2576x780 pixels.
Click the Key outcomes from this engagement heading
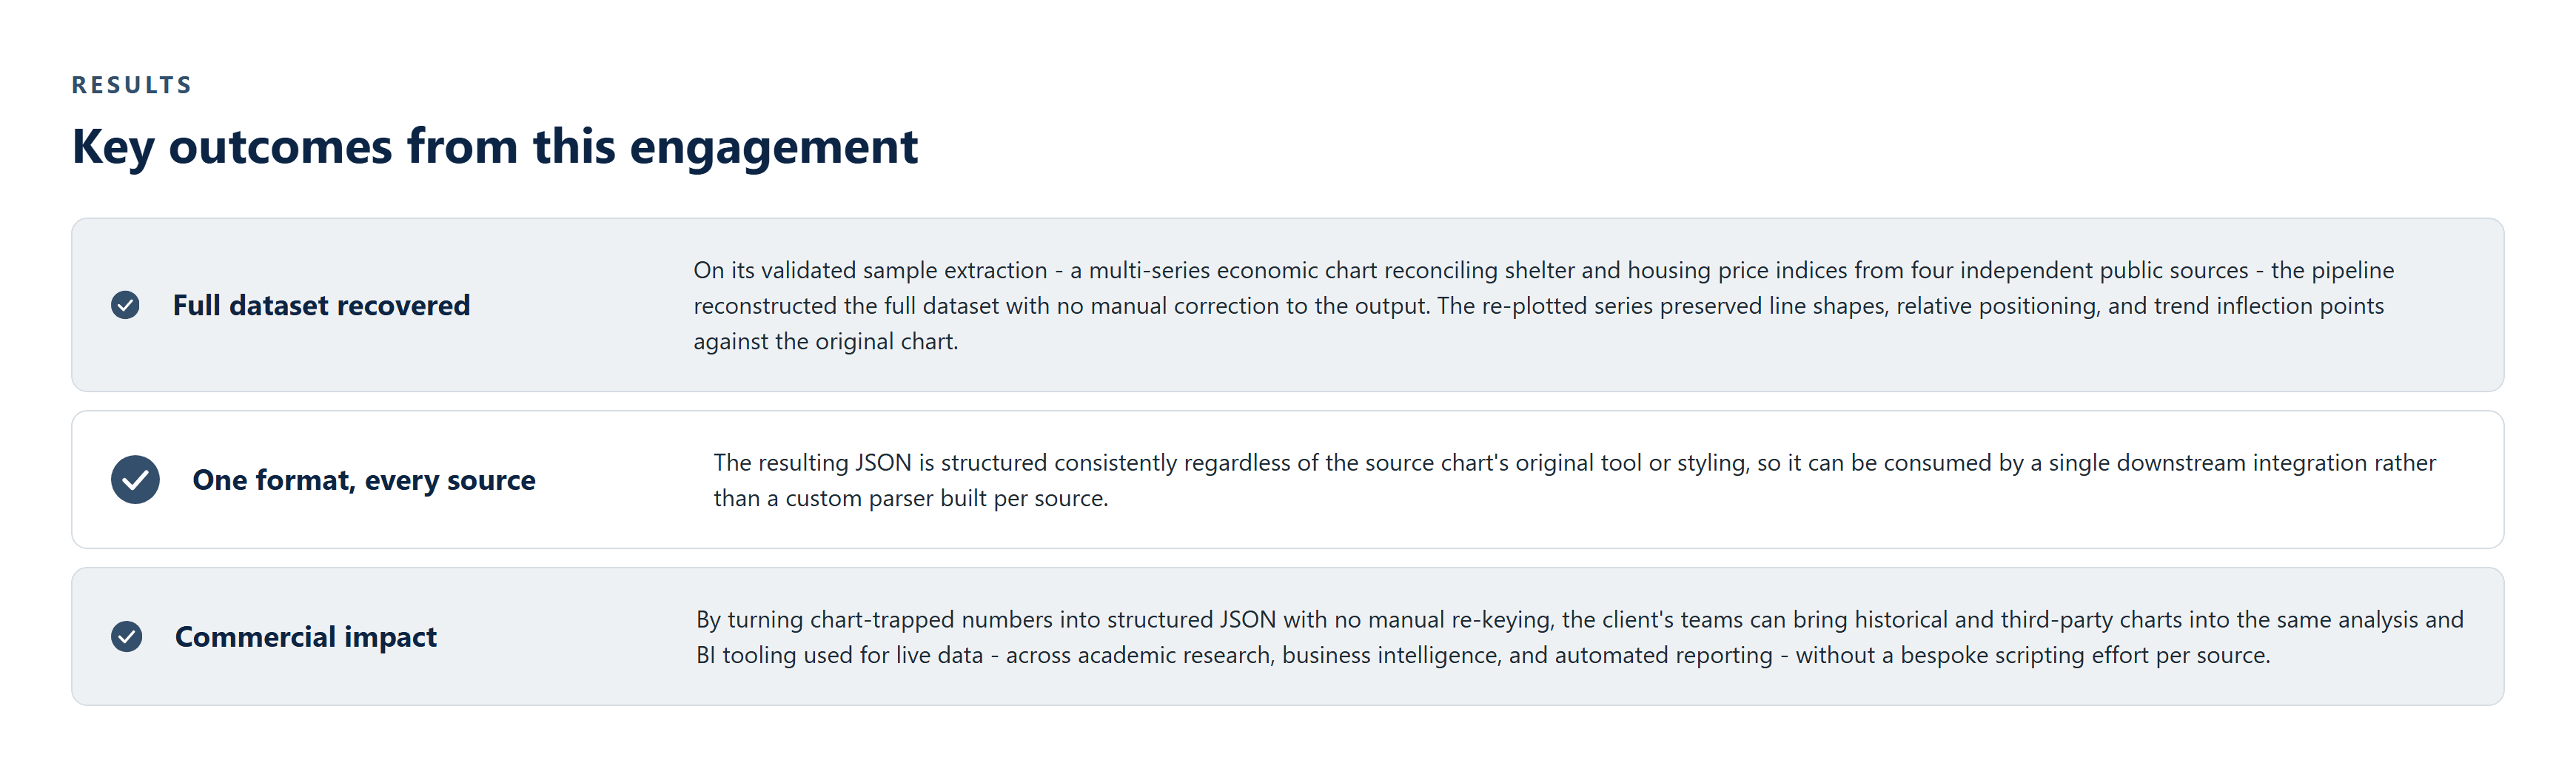pyautogui.click(x=495, y=147)
